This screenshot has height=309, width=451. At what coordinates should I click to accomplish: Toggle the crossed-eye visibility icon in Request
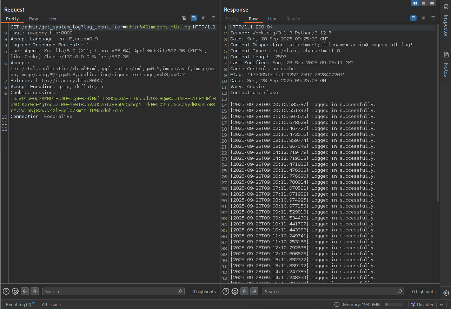(x=184, y=18)
